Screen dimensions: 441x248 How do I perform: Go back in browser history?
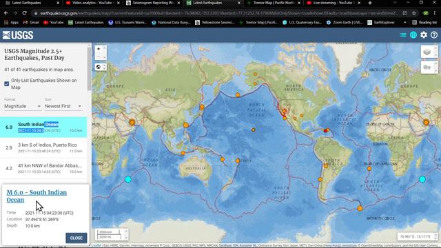[6, 13]
